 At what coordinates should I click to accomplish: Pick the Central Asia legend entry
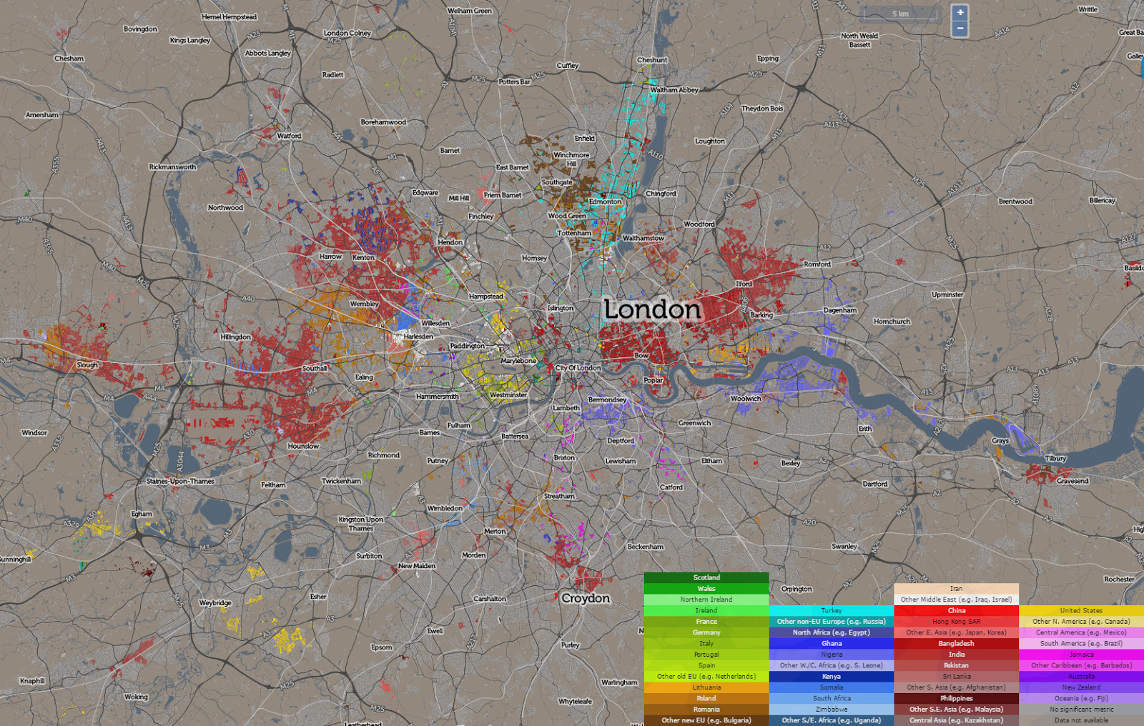[x=957, y=720]
